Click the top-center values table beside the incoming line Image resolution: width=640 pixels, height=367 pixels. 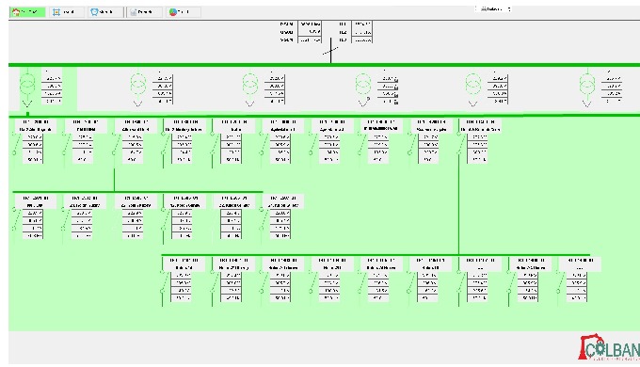click(310, 32)
